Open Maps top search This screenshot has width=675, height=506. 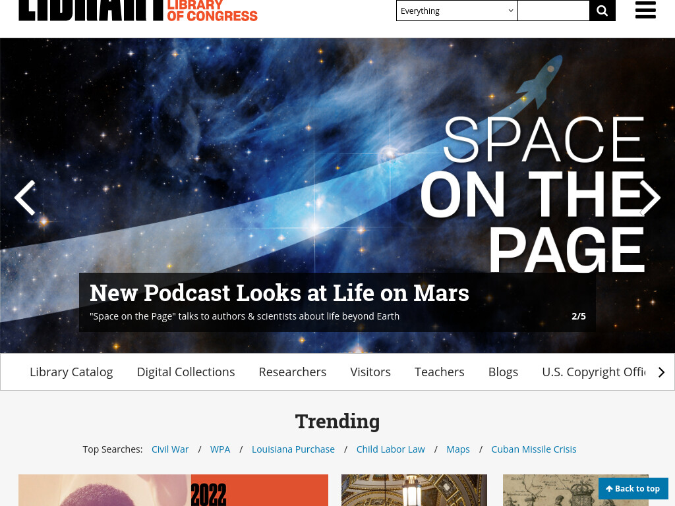(458, 449)
